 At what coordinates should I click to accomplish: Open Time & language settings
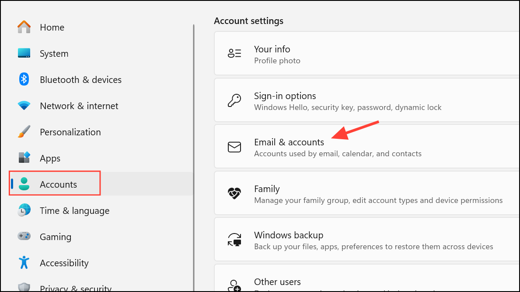click(101, 210)
